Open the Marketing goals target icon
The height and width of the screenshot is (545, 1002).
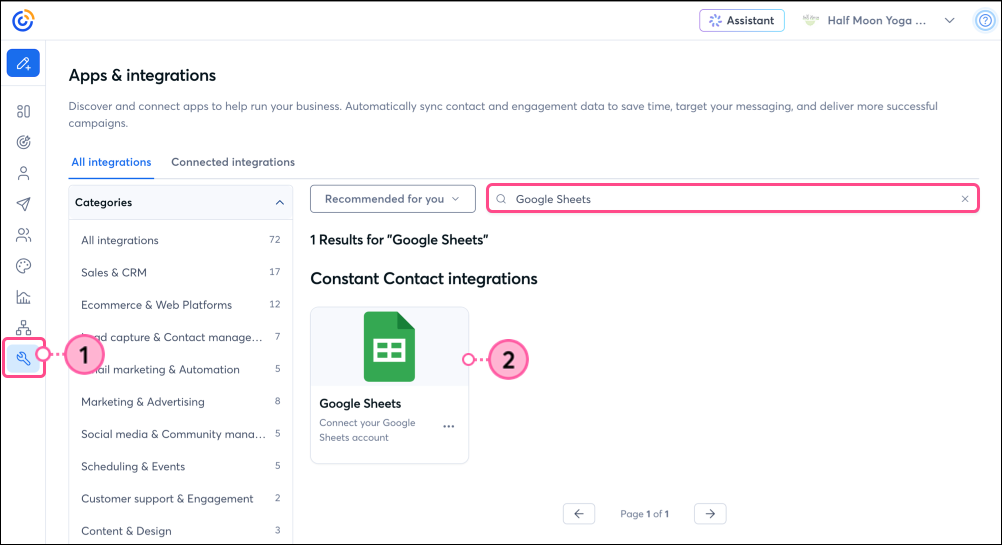(23, 142)
